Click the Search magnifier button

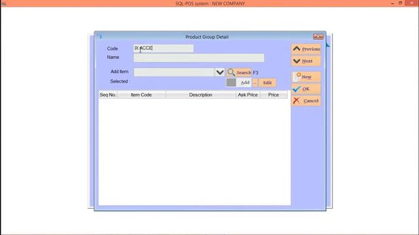coord(239,72)
